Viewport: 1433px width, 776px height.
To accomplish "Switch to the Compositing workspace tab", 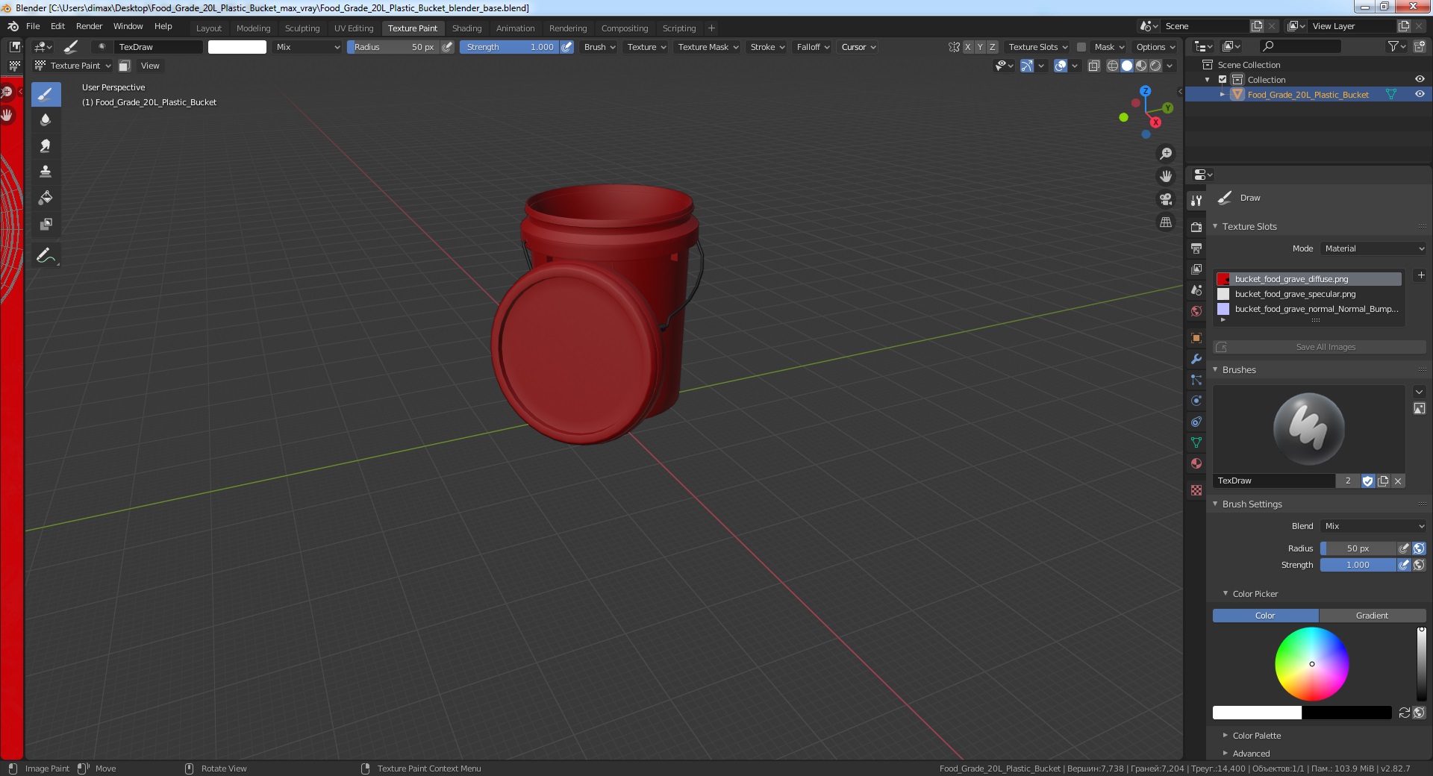I will (625, 28).
